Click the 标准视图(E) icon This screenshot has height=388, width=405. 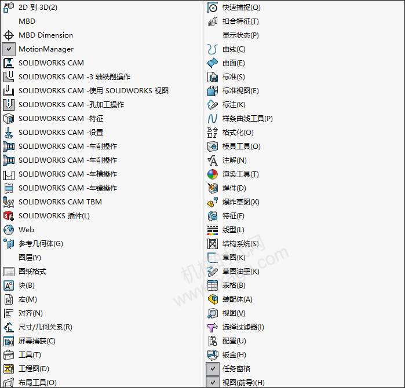[x=213, y=91]
